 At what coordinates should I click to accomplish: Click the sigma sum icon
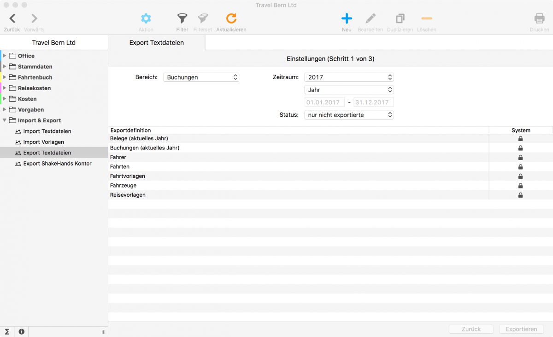point(7,331)
